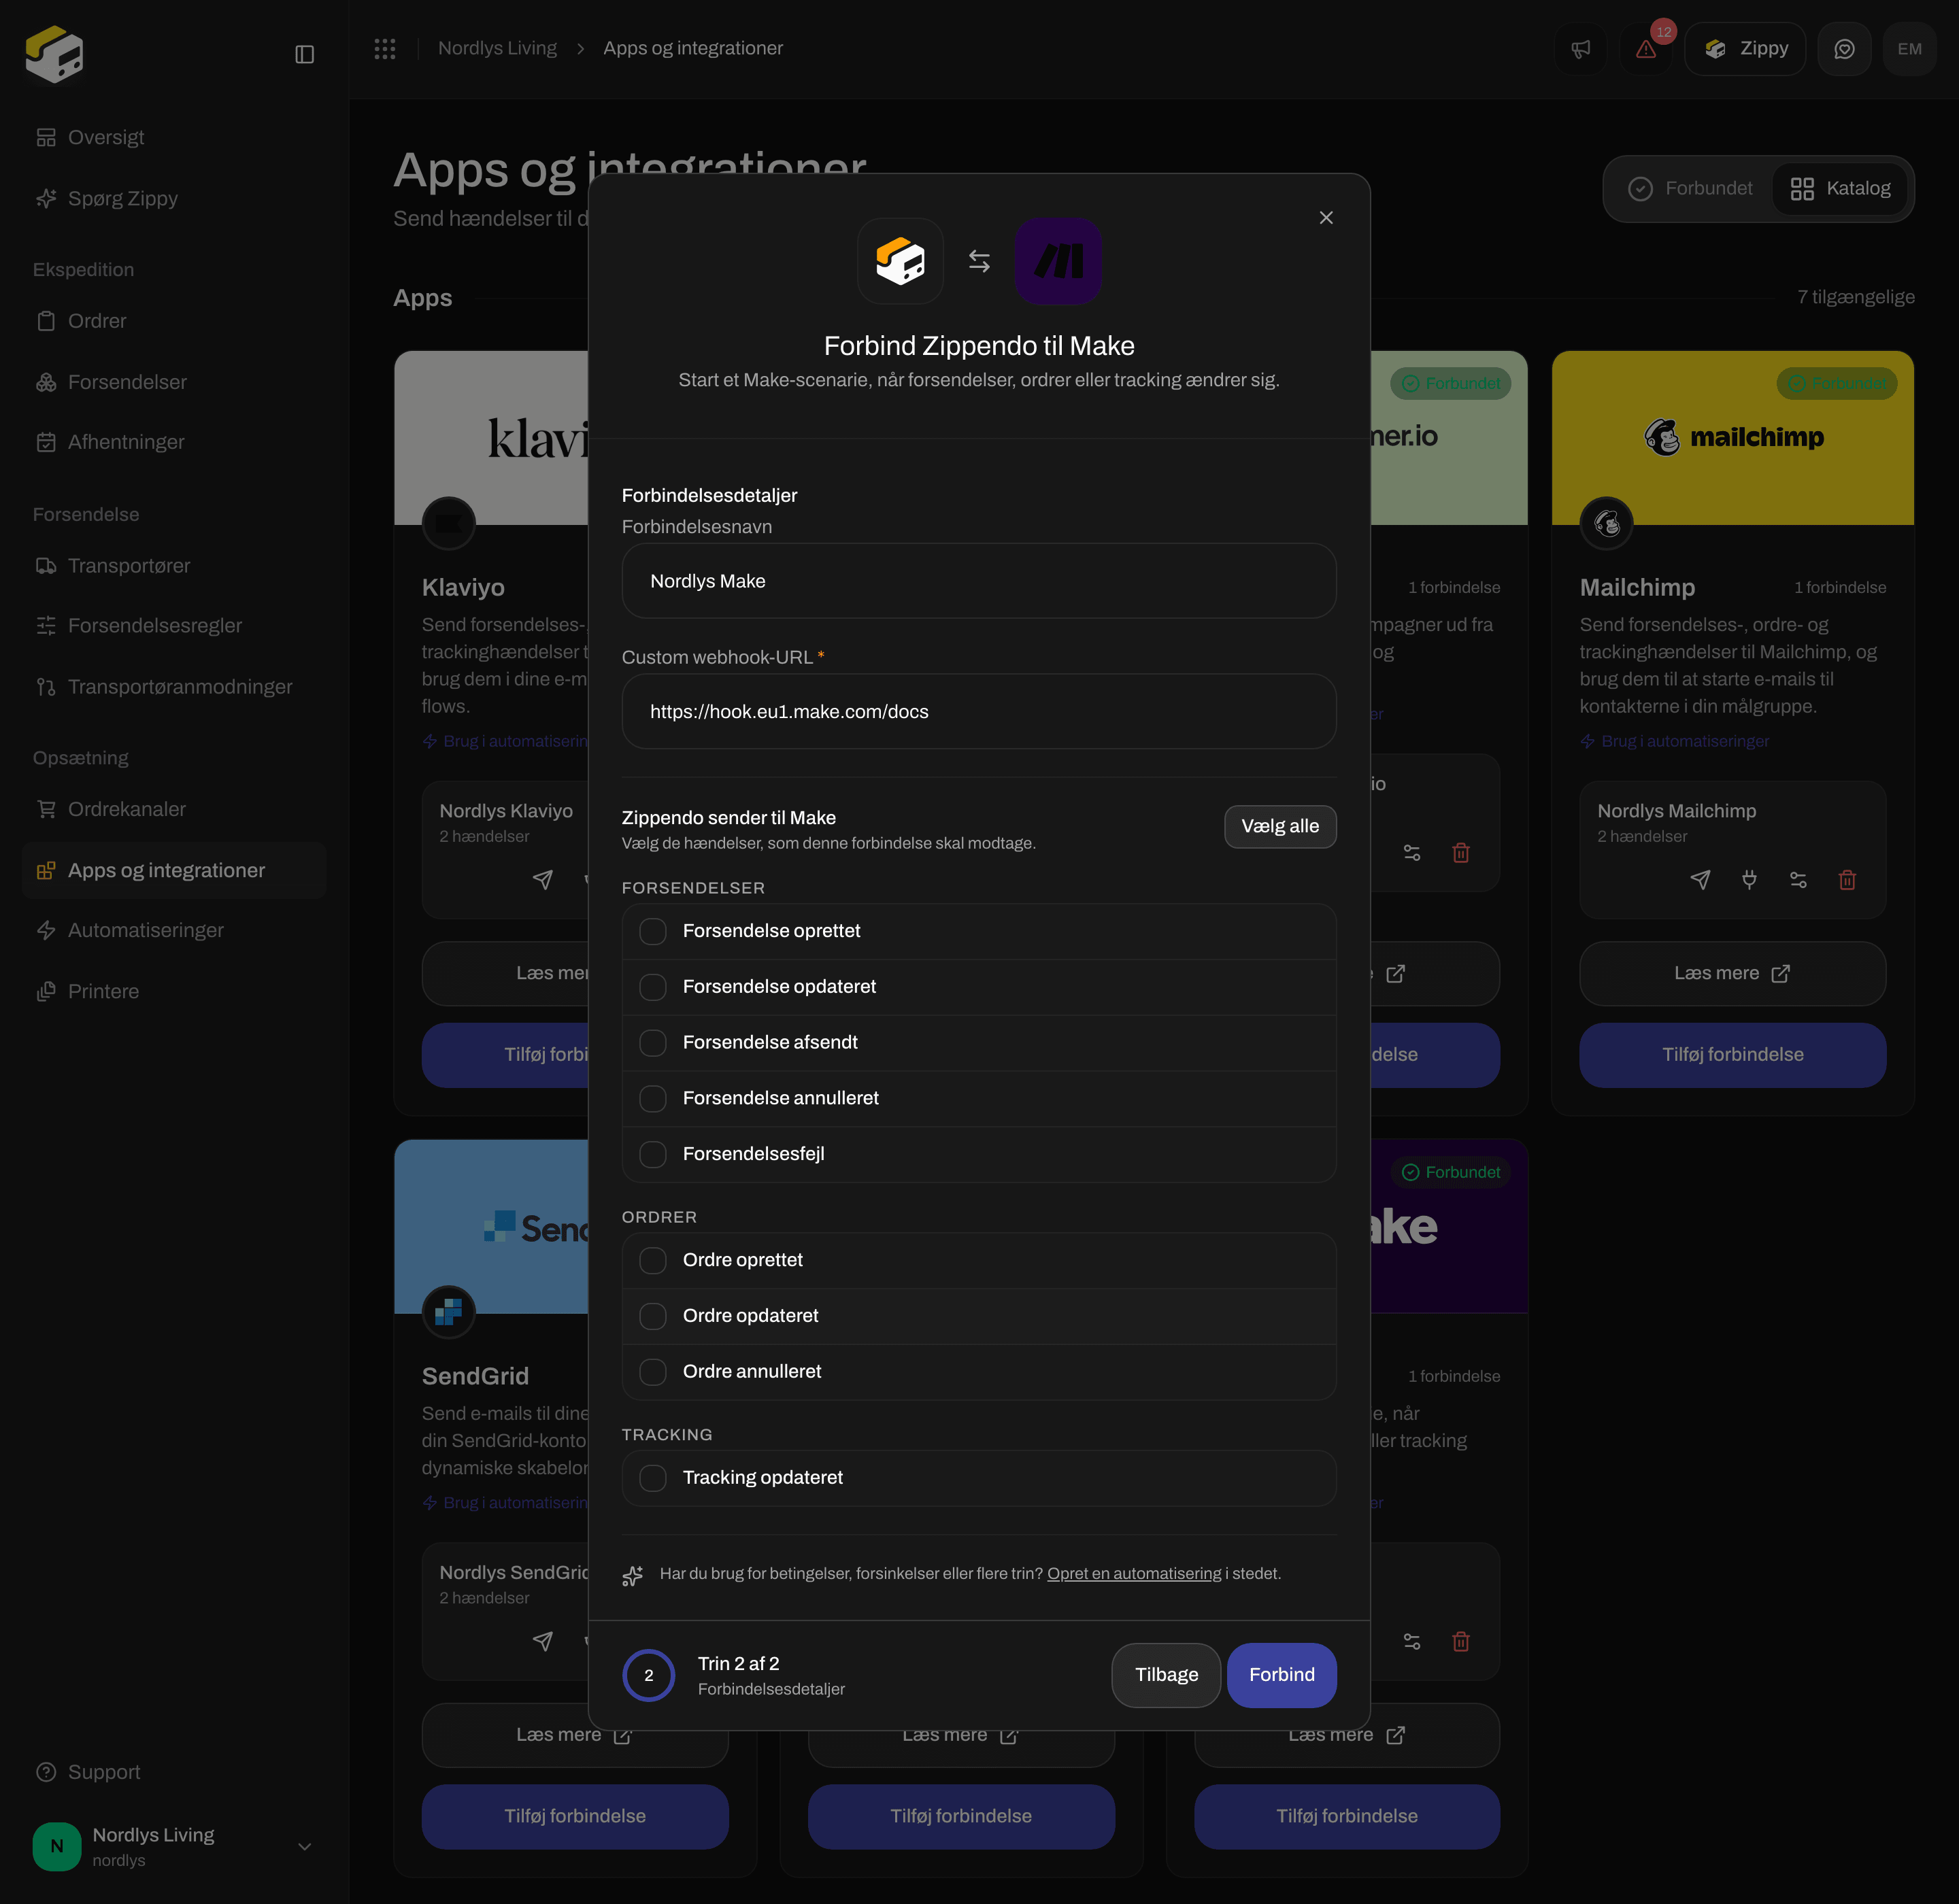Viewport: 1959px width, 1904px height.
Task: Click trash icon on the Make card connection
Action: point(1460,1641)
